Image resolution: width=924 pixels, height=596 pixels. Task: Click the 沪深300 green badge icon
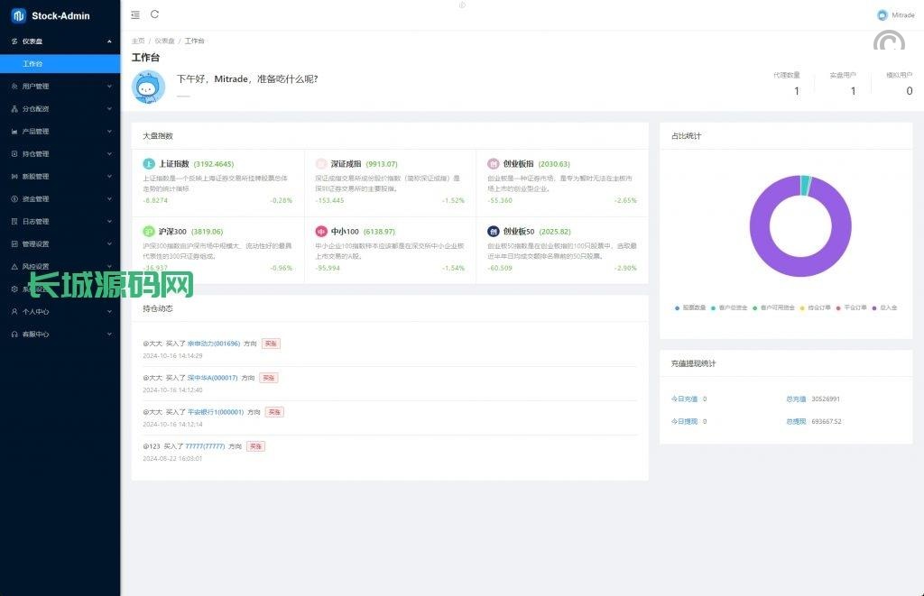click(149, 232)
